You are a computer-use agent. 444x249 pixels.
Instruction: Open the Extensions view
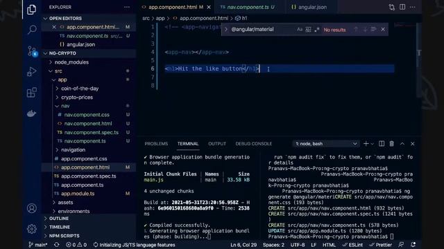31,92
